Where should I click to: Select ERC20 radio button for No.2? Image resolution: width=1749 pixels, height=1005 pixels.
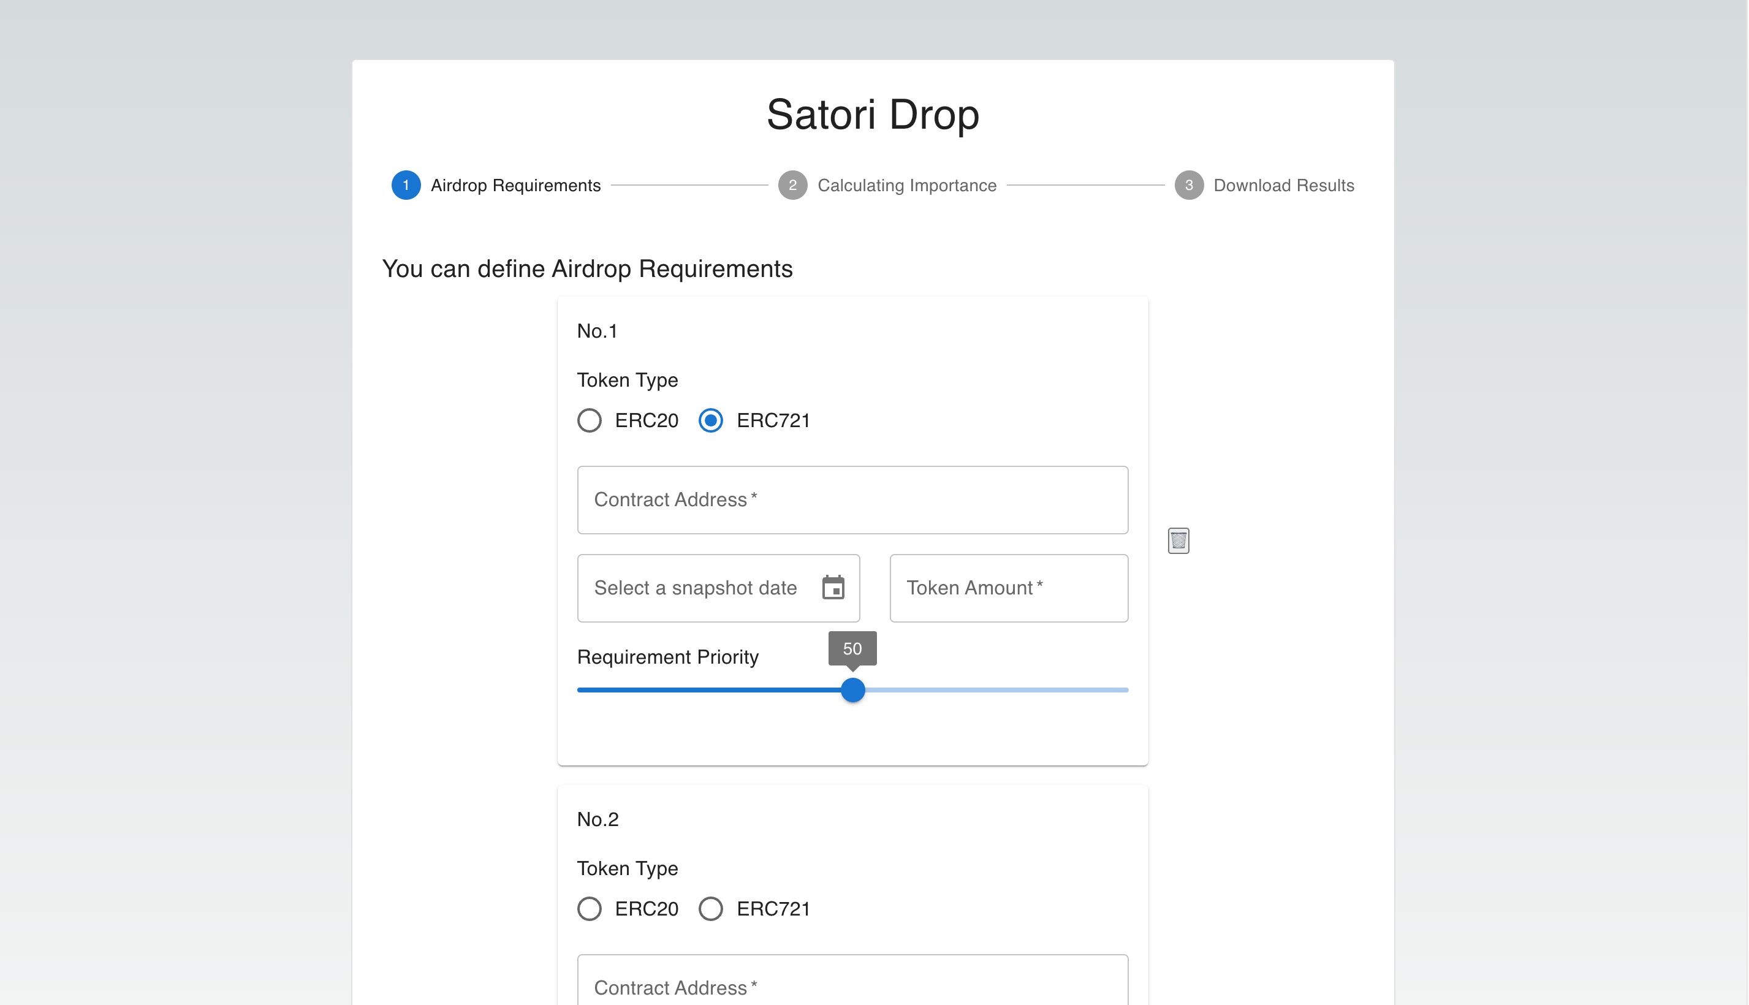[590, 909]
